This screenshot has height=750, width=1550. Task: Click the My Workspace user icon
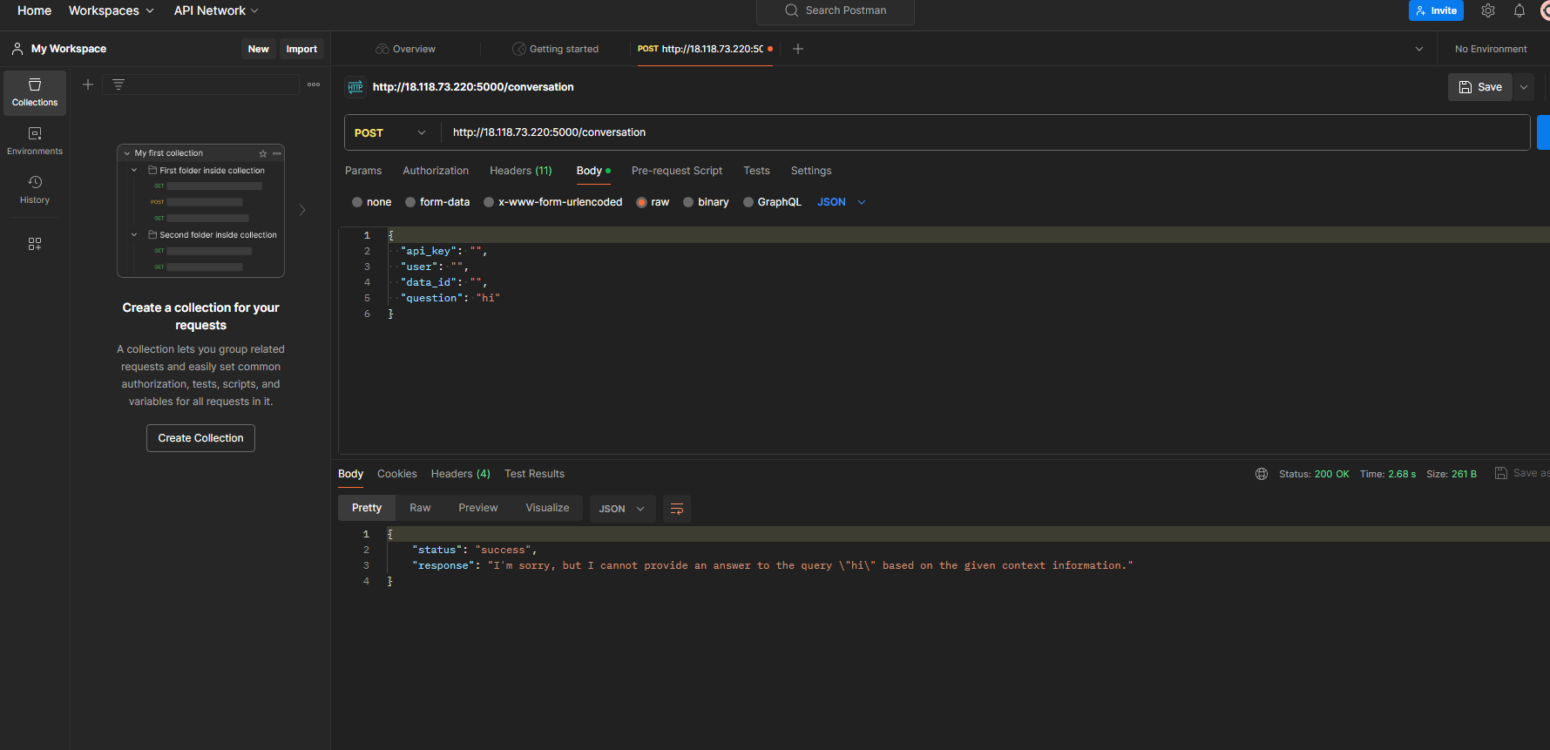[x=17, y=49]
